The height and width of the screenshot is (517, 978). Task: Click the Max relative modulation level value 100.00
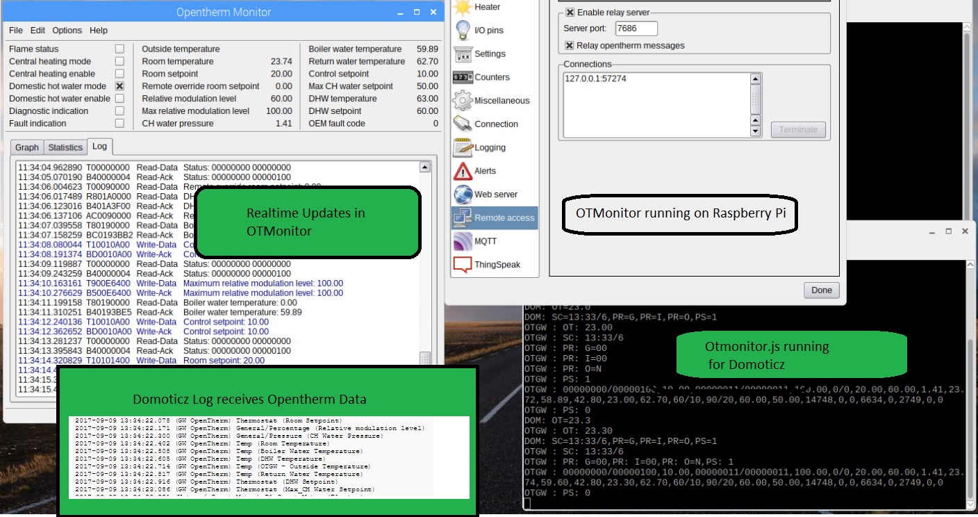coord(279,111)
